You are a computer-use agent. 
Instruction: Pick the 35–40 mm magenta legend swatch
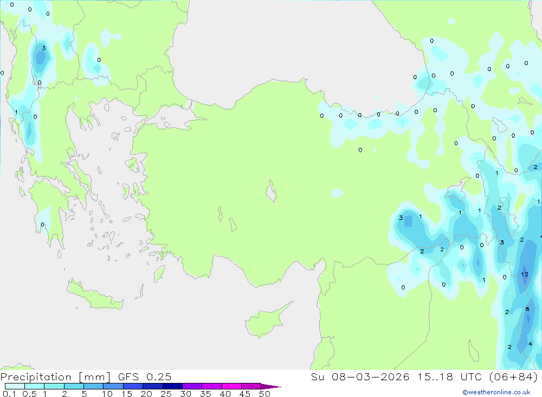tap(211, 386)
